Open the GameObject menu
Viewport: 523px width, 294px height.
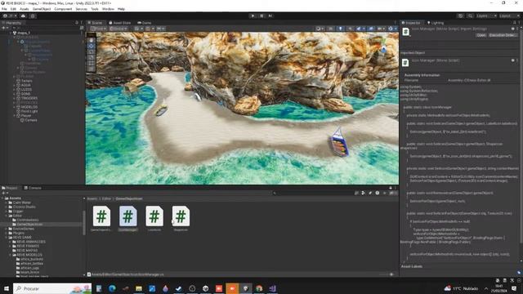42,9
